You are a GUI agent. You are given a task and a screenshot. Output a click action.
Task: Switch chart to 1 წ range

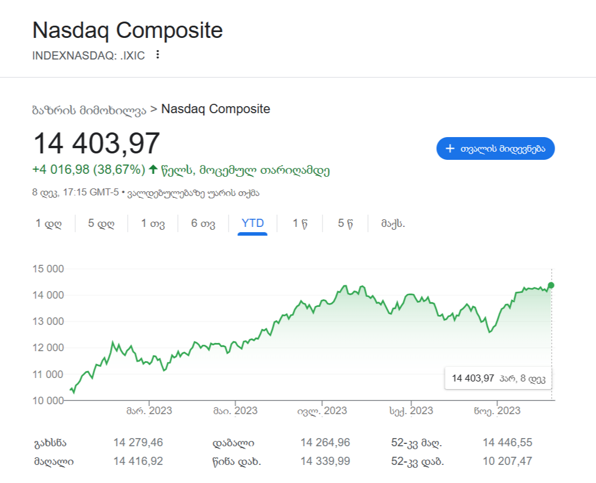pos(300,223)
